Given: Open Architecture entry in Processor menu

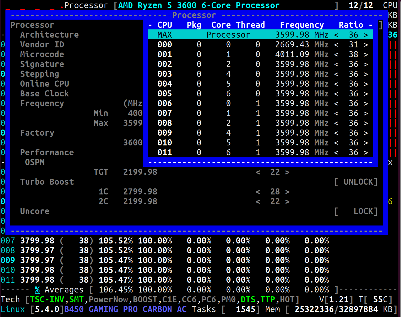Looking at the screenshot, I should click(x=49, y=35).
